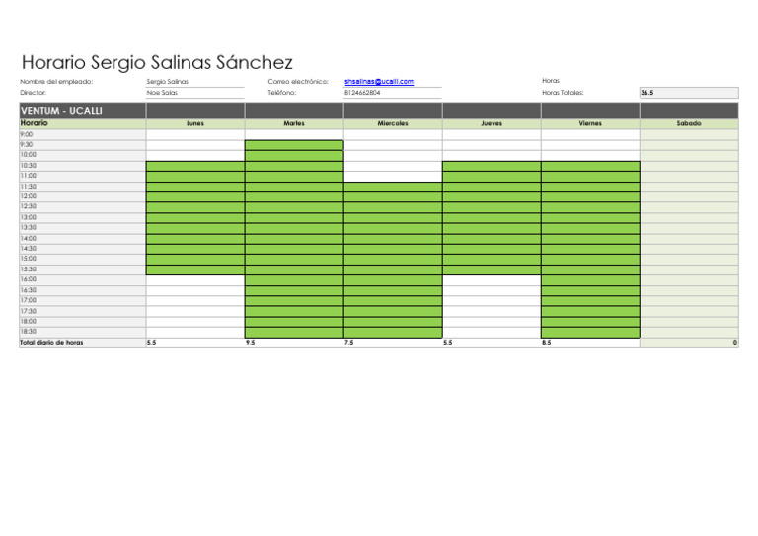Select the Jueves column header
The image size is (758, 536).
pyautogui.click(x=492, y=123)
